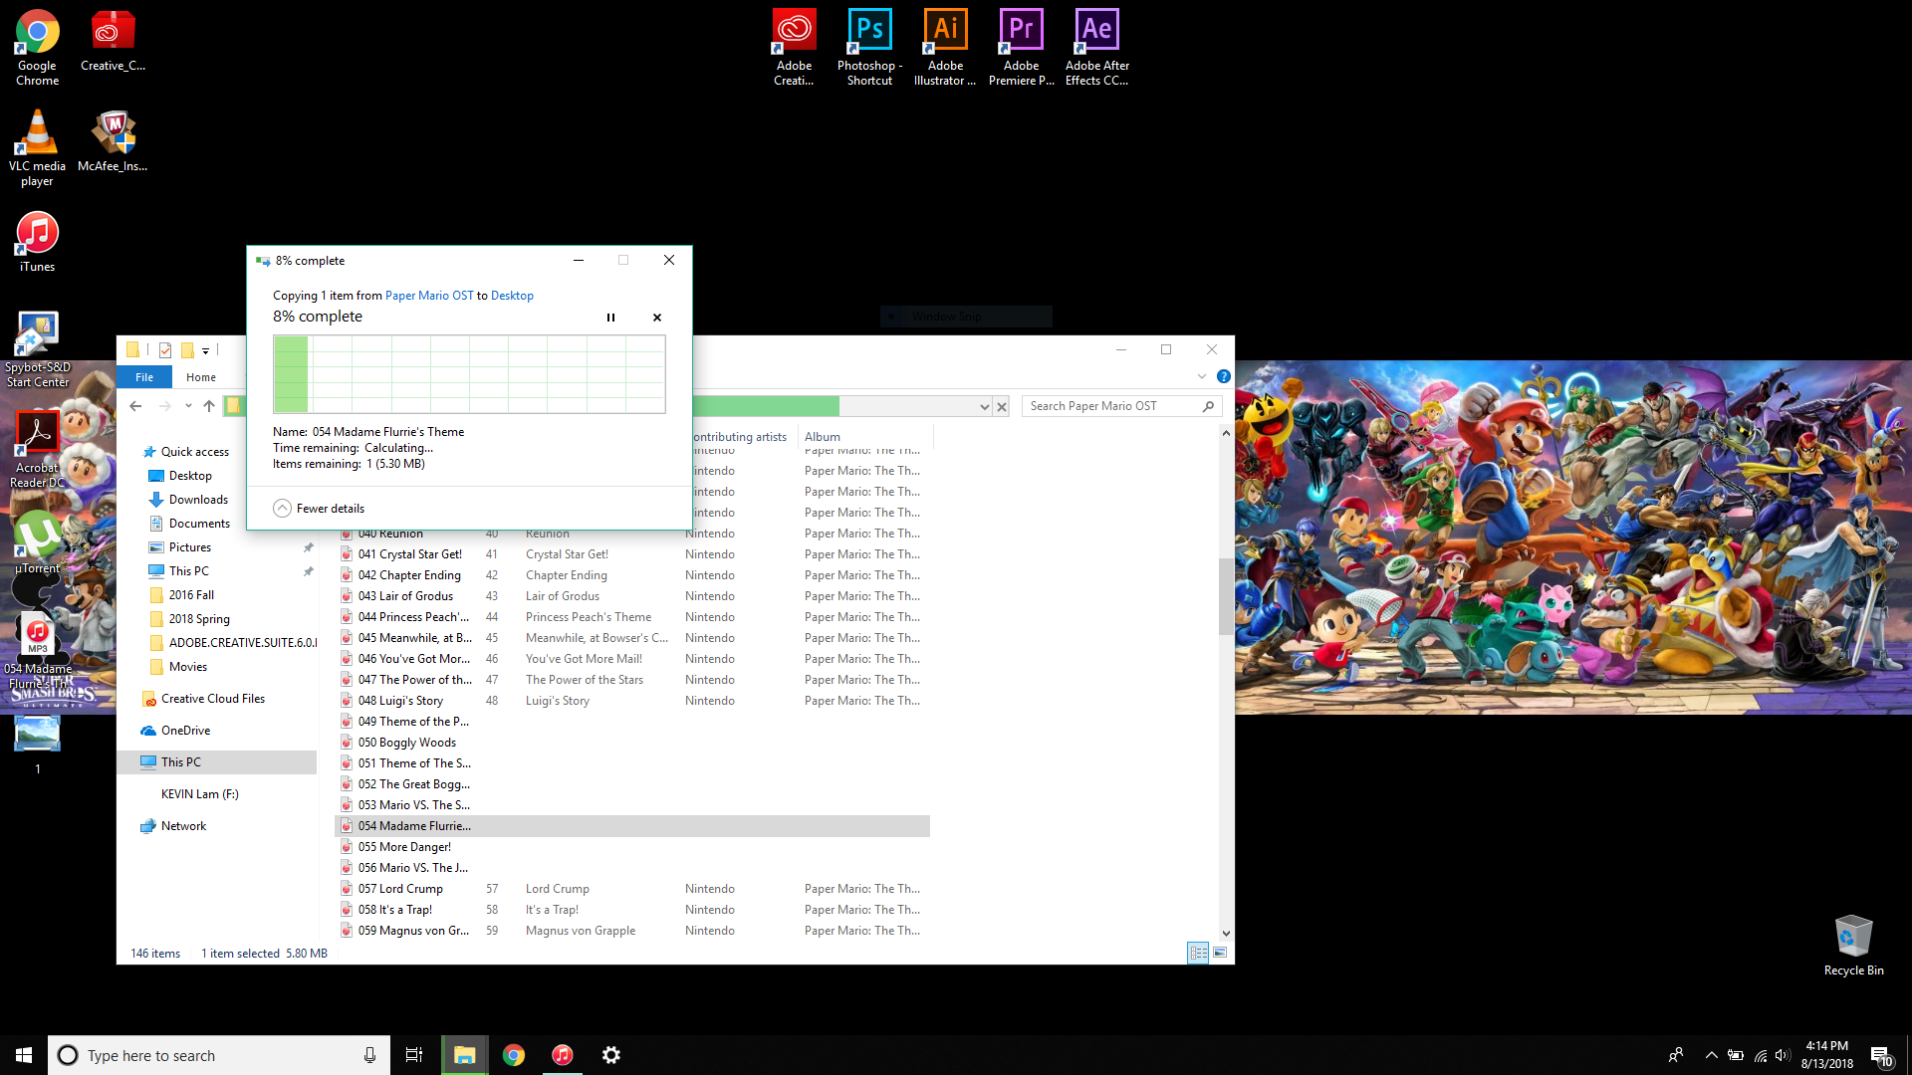Open iTunes from the taskbar
The height and width of the screenshot is (1075, 1912).
pos(563,1055)
